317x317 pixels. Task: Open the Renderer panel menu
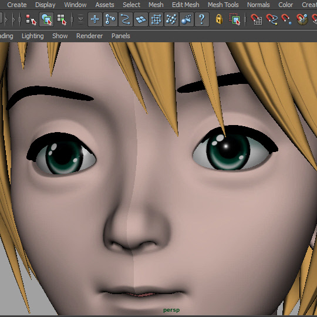pyautogui.click(x=90, y=36)
